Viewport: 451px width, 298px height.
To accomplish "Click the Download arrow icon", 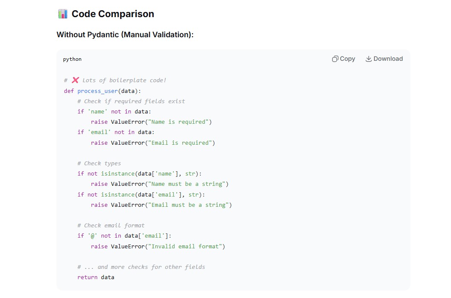I will coord(368,59).
